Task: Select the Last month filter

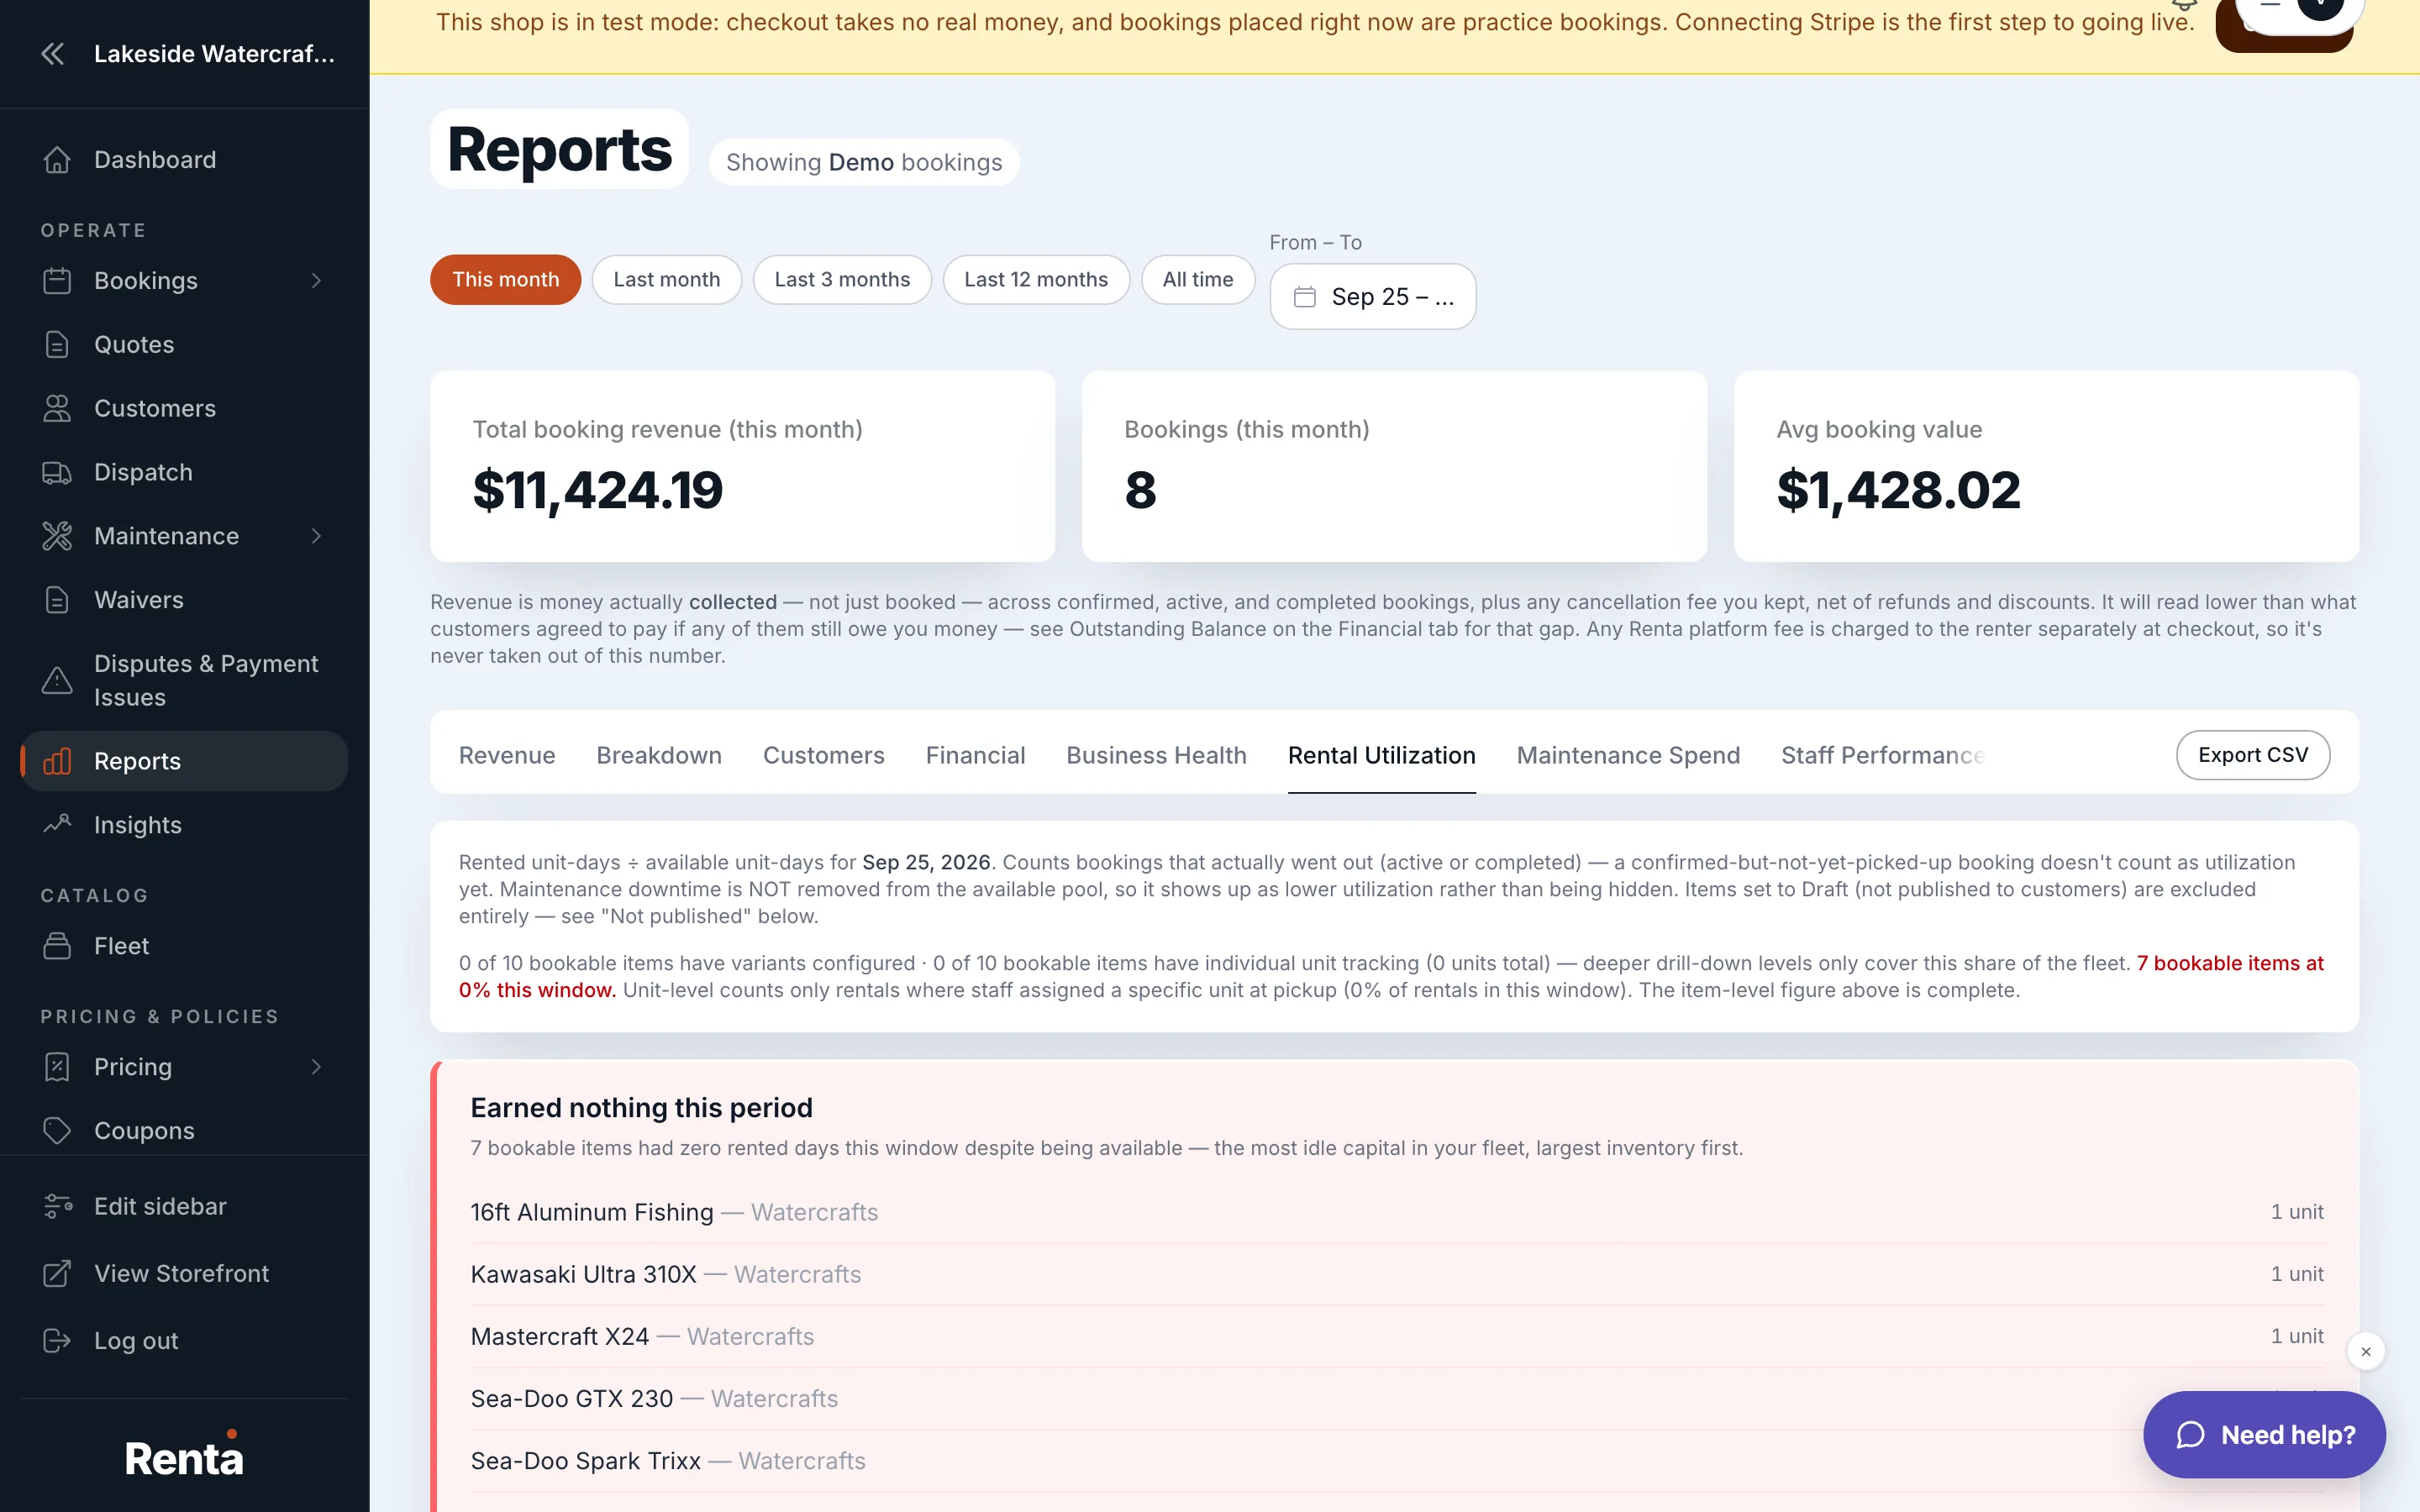Action: 666,280
